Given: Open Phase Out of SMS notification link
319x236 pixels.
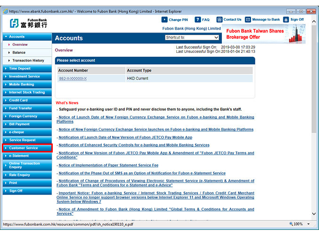Looking at the screenshot, I should [x=142, y=173].
